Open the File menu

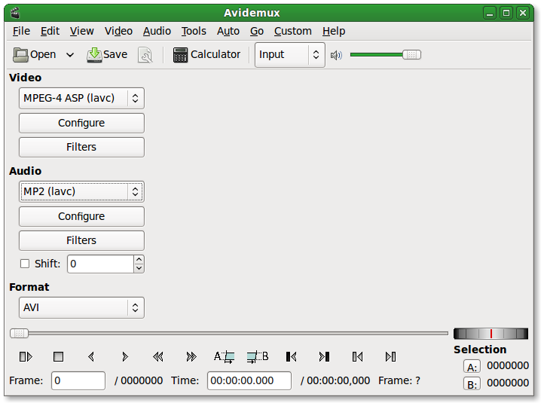21,31
